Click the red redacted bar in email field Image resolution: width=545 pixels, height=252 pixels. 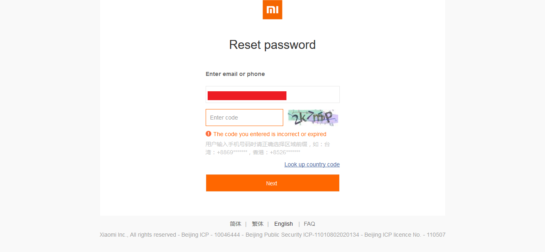[247, 96]
